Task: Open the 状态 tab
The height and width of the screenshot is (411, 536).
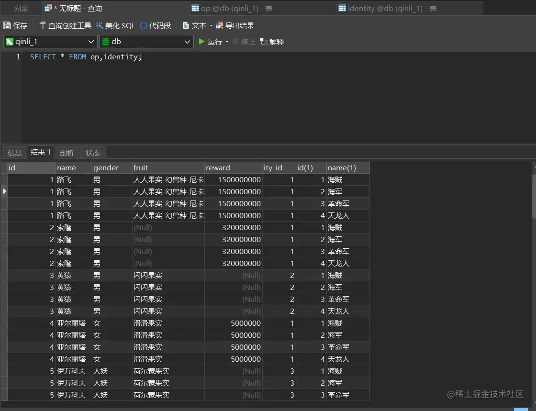Action: tap(93, 153)
